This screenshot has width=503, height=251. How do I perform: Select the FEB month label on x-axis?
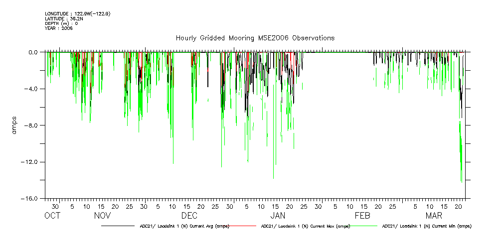coord(362,216)
